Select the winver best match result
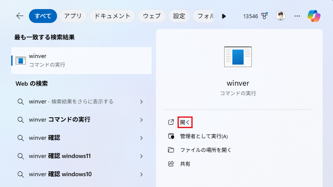 pos(81,61)
